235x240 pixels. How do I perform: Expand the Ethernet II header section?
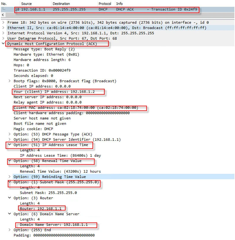point(3,28)
